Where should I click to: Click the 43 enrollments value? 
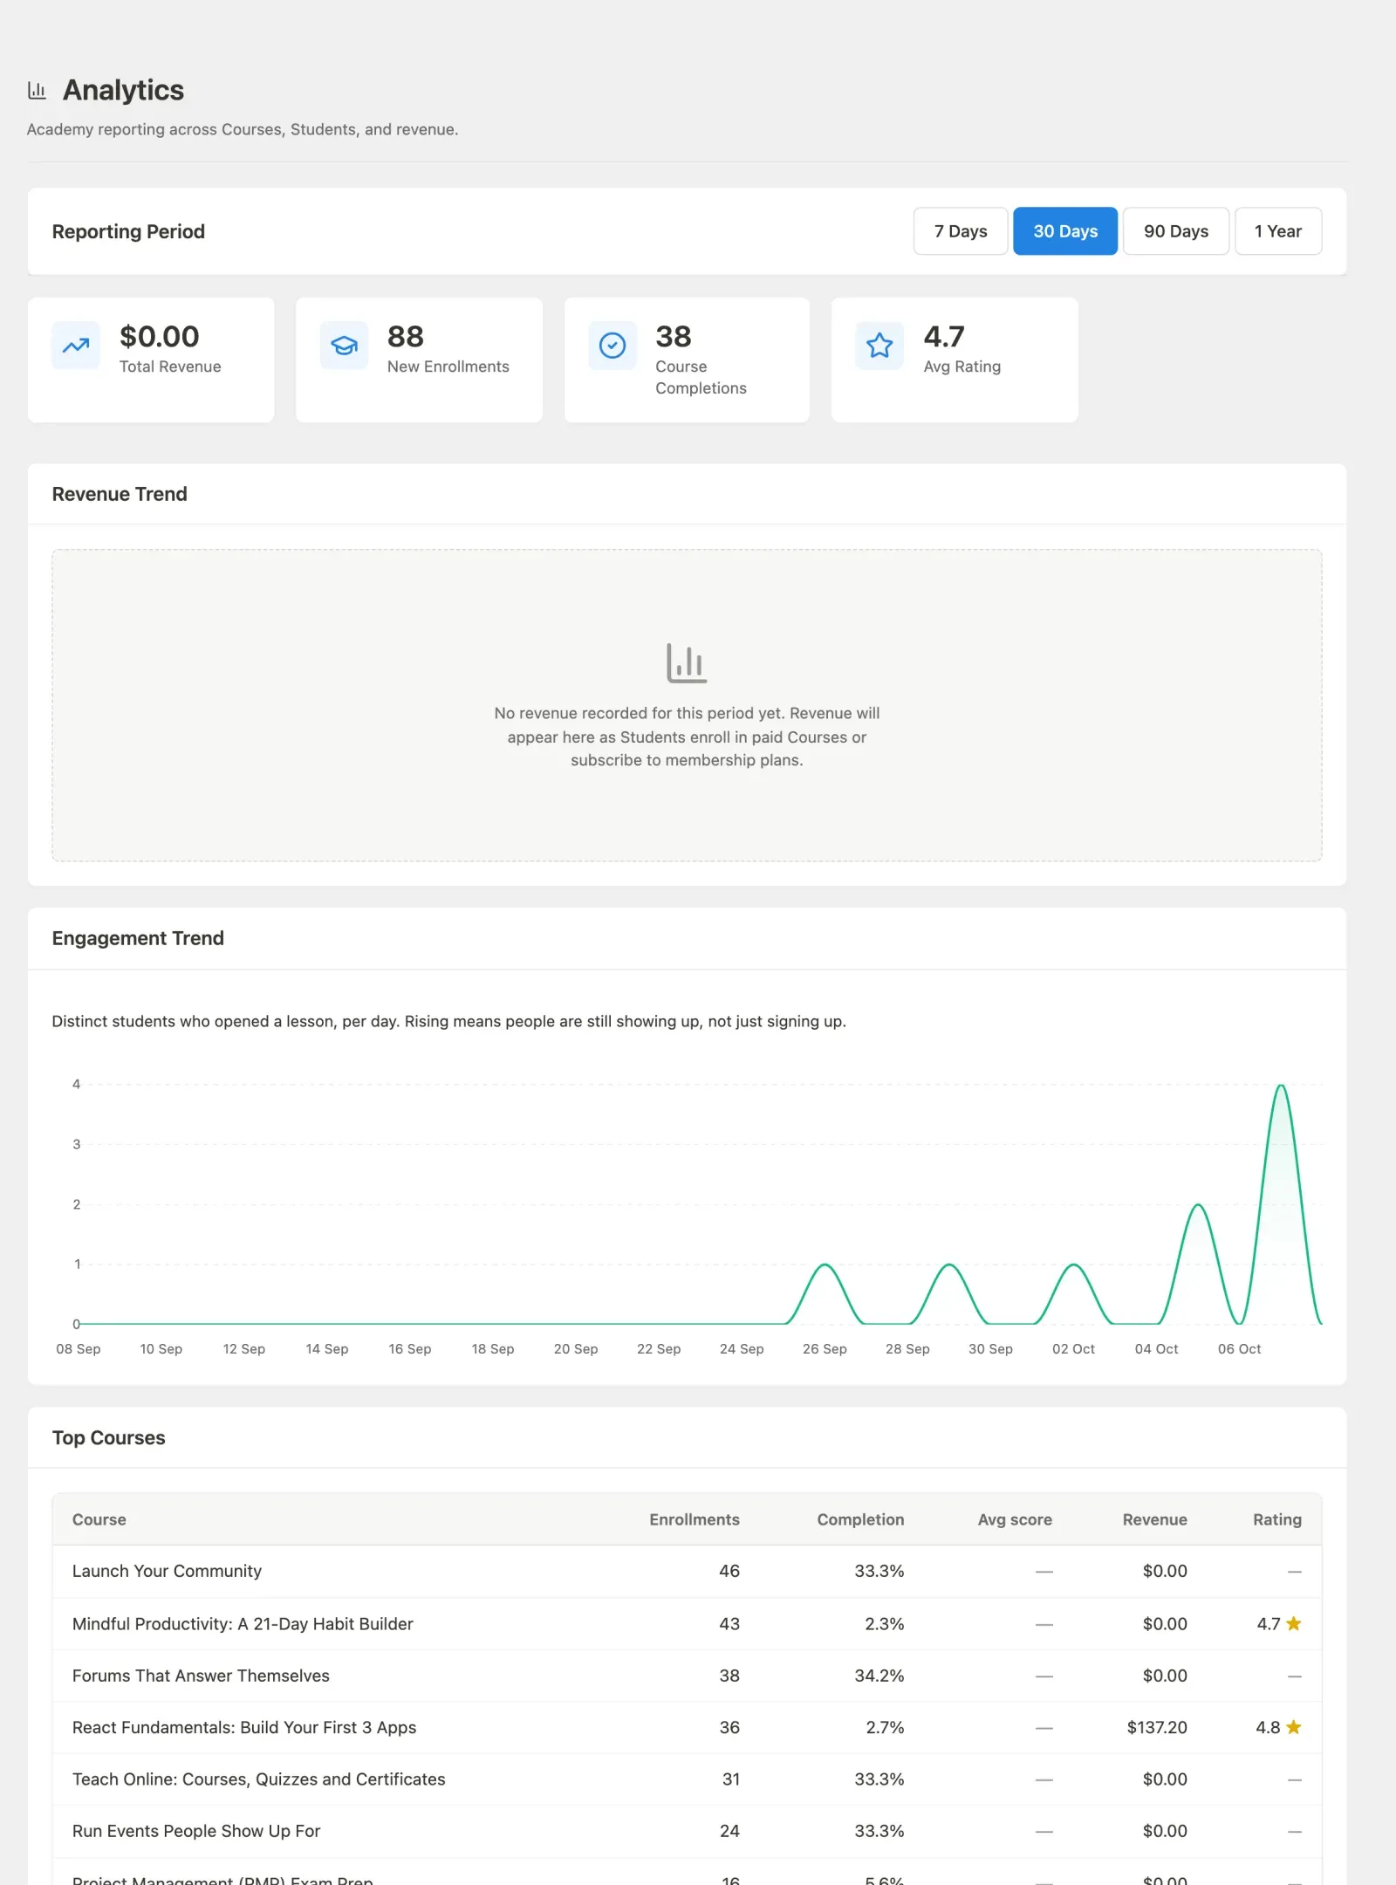click(x=729, y=1624)
